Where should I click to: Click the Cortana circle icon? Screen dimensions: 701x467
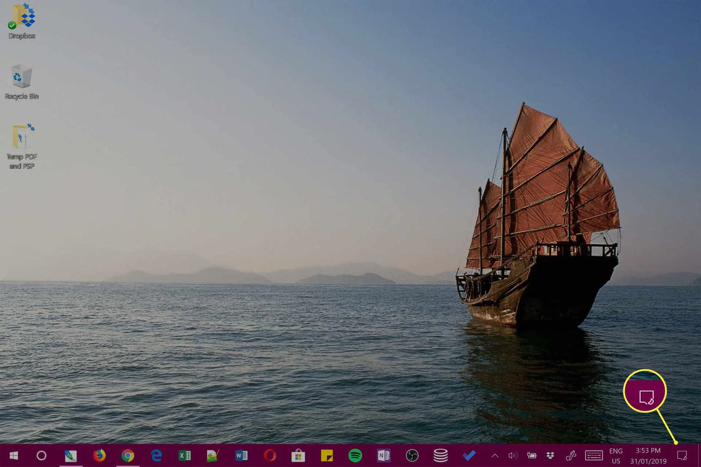tap(42, 455)
